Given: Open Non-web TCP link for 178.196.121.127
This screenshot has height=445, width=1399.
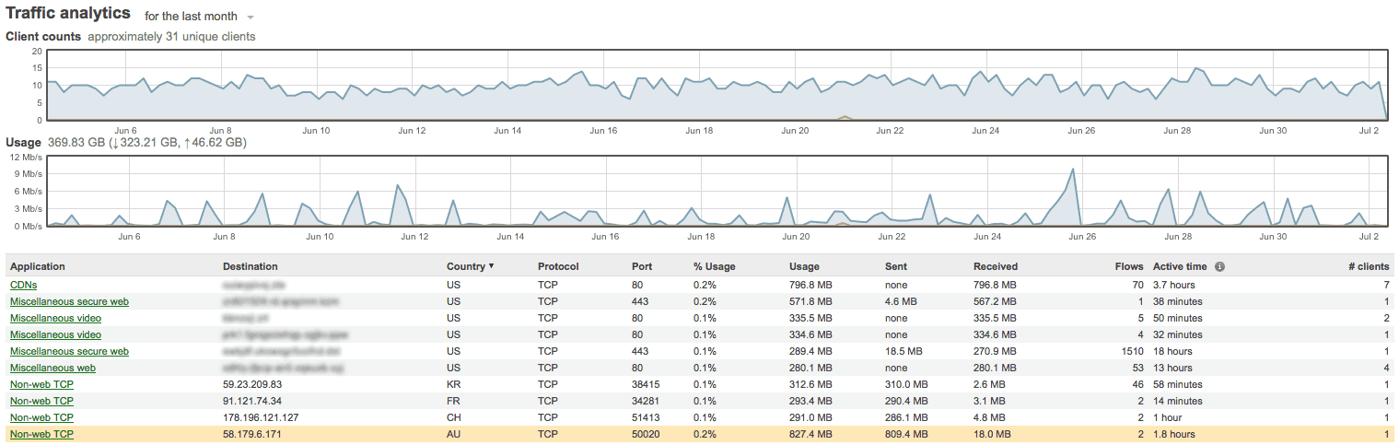Looking at the screenshot, I should 41,417.
